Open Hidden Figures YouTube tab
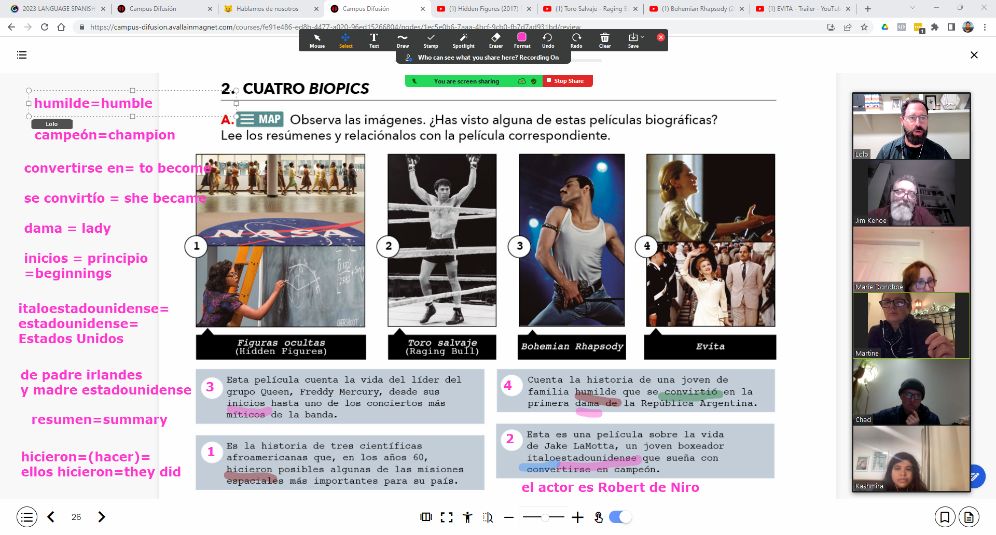This screenshot has width=996, height=535. [483, 9]
